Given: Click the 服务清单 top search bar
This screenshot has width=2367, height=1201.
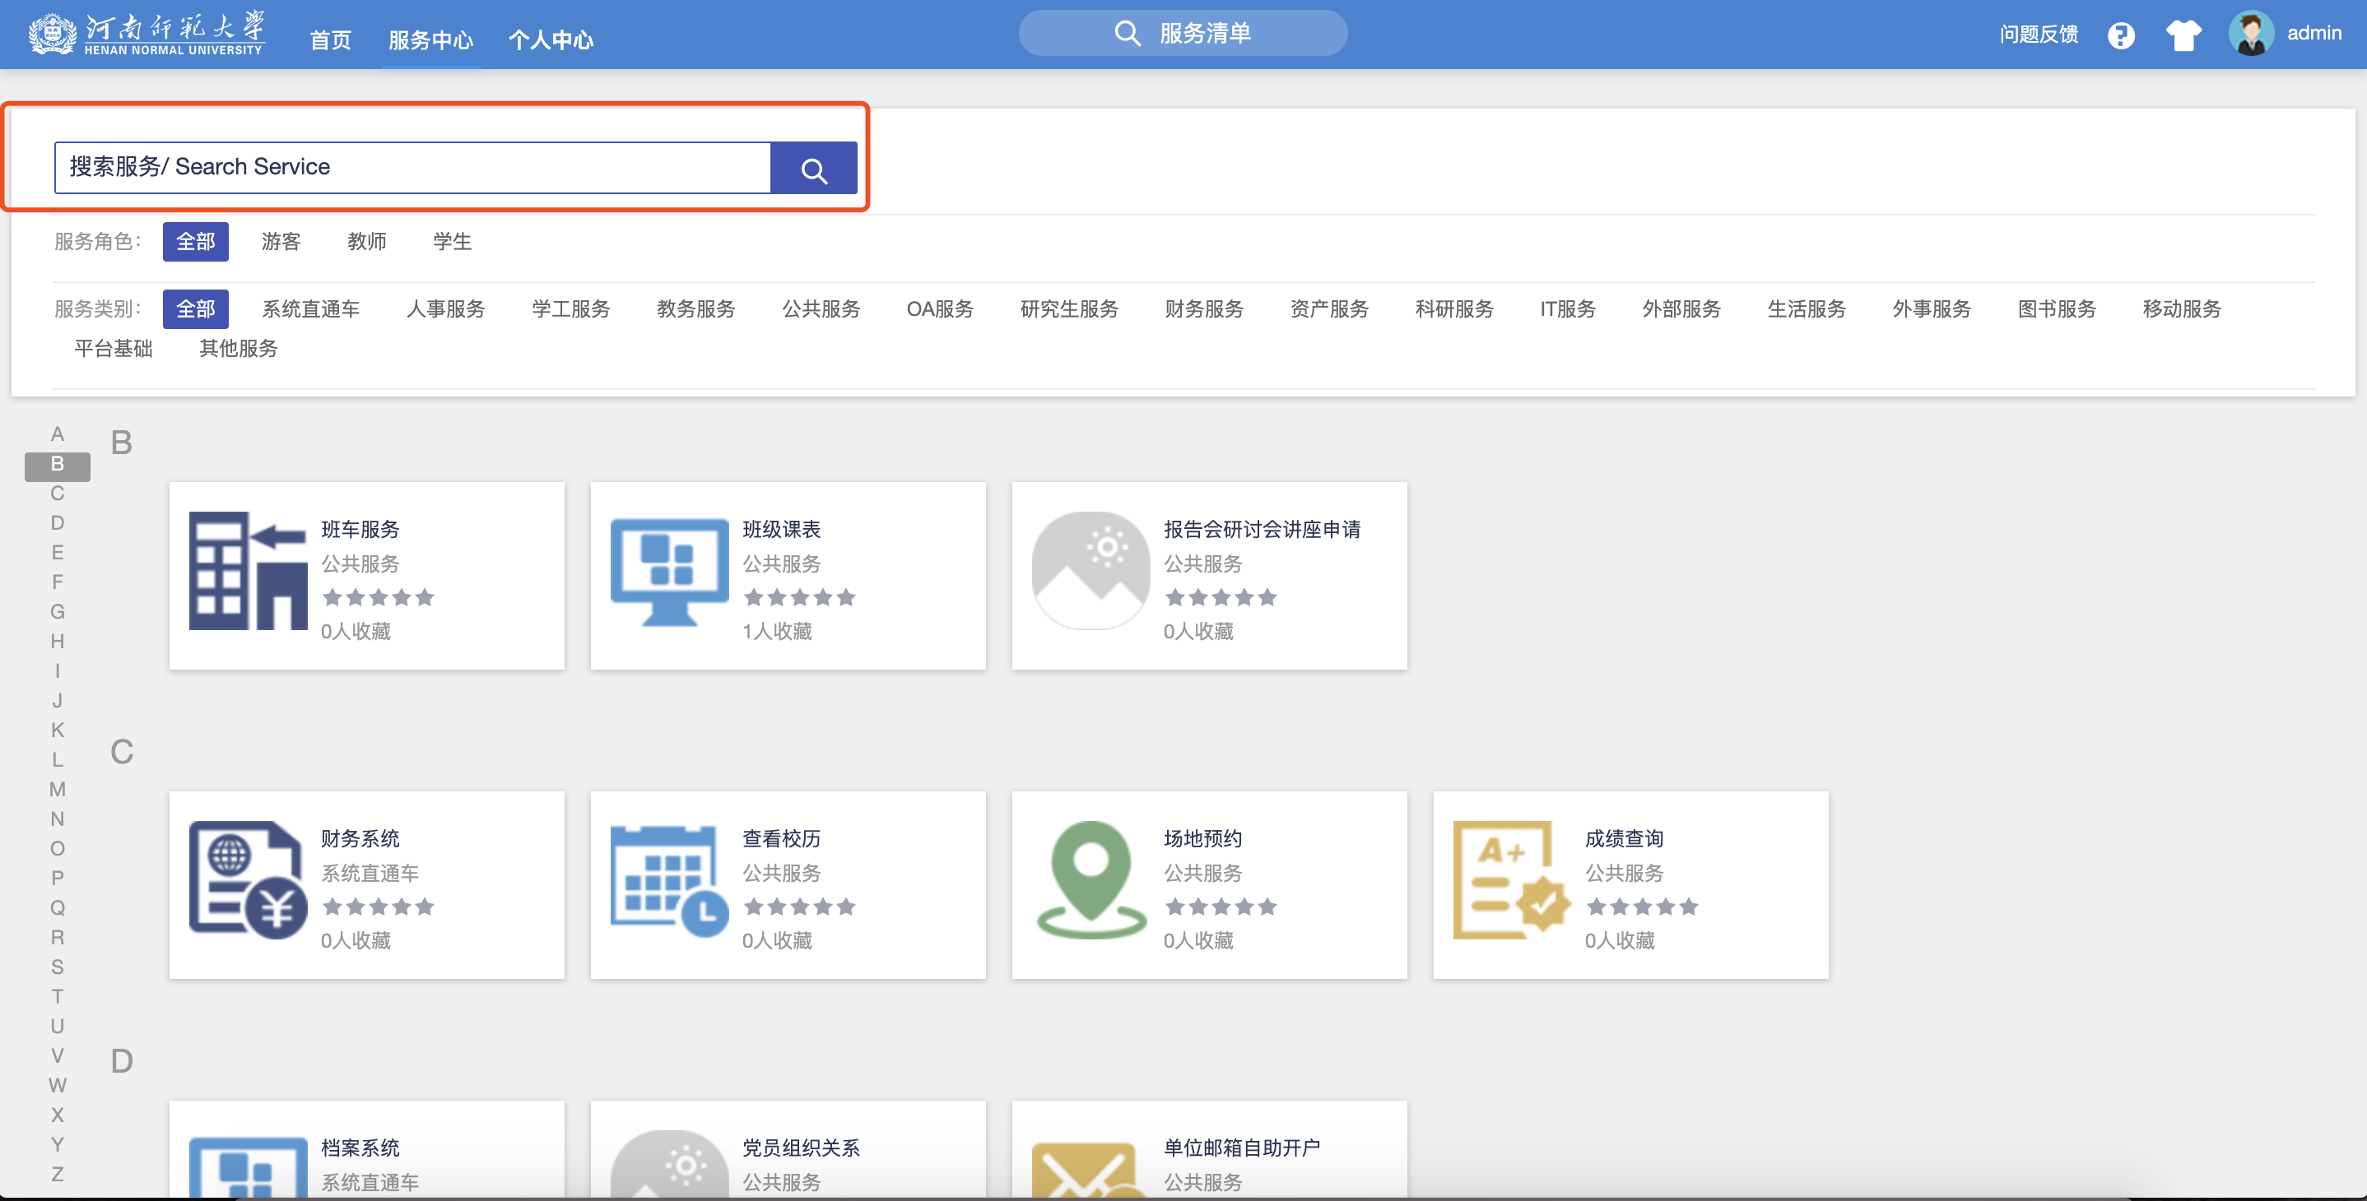Looking at the screenshot, I should coord(1183,33).
